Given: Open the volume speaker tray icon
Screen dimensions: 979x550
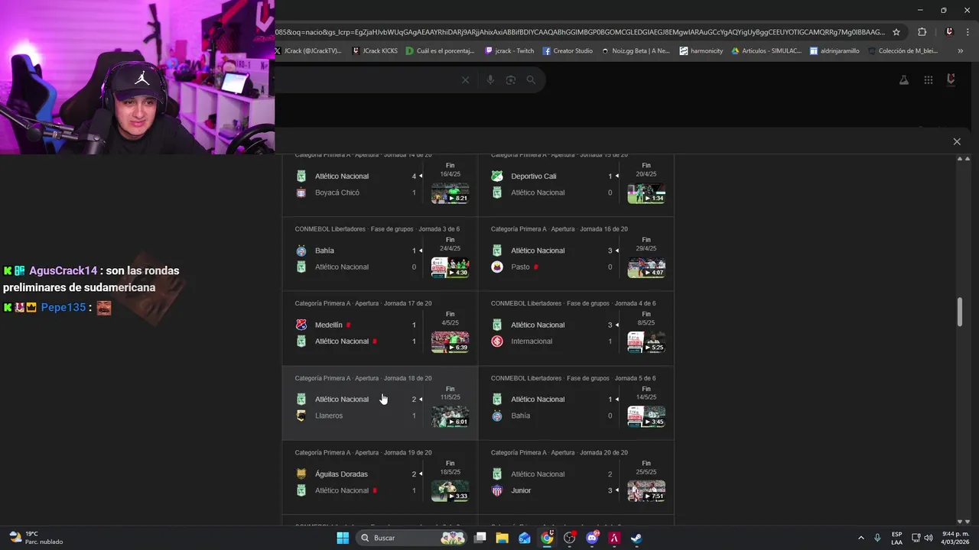Looking at the screenshot, I should point(929,538).
